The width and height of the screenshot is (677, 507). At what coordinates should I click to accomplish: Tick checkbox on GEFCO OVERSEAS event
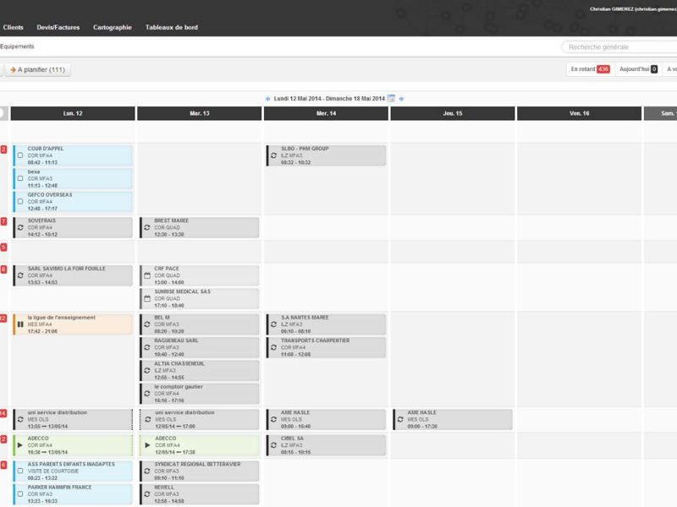click(x=20, y=201)
